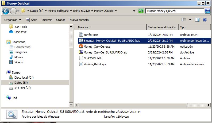Select Money_QuiviCel_SU USUARIO.zip file
212x123 pixels.
click(105, 52)
